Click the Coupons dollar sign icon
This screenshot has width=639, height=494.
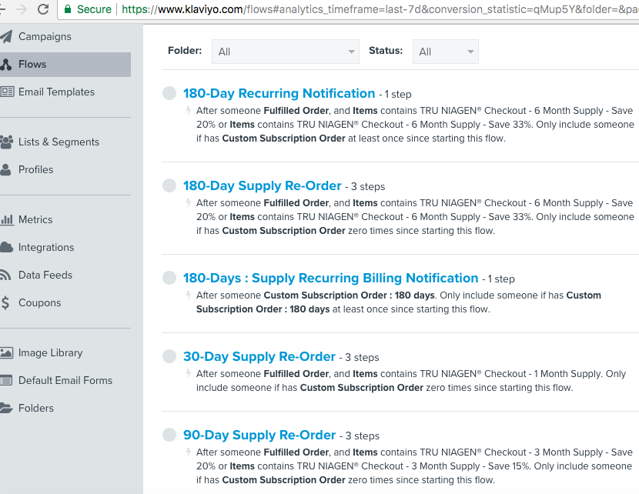(x=5, y=302)
